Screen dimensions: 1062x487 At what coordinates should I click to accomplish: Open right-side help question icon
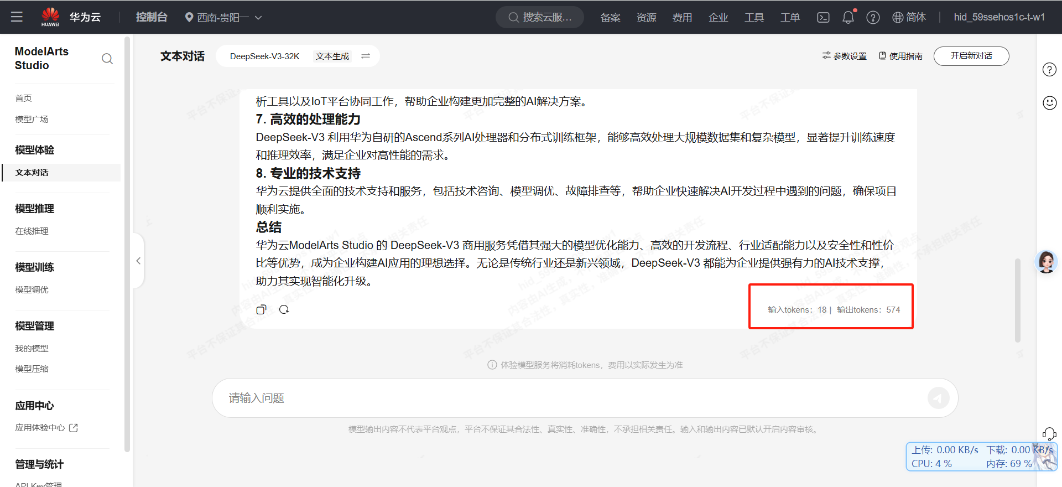point(1049,70)
